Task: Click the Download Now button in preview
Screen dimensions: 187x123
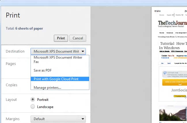Action: pyautogui.click(x=180, y=96)
